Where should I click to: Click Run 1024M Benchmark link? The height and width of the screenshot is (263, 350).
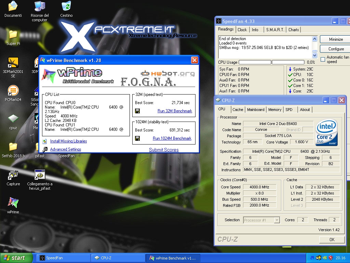pos(172,138)
